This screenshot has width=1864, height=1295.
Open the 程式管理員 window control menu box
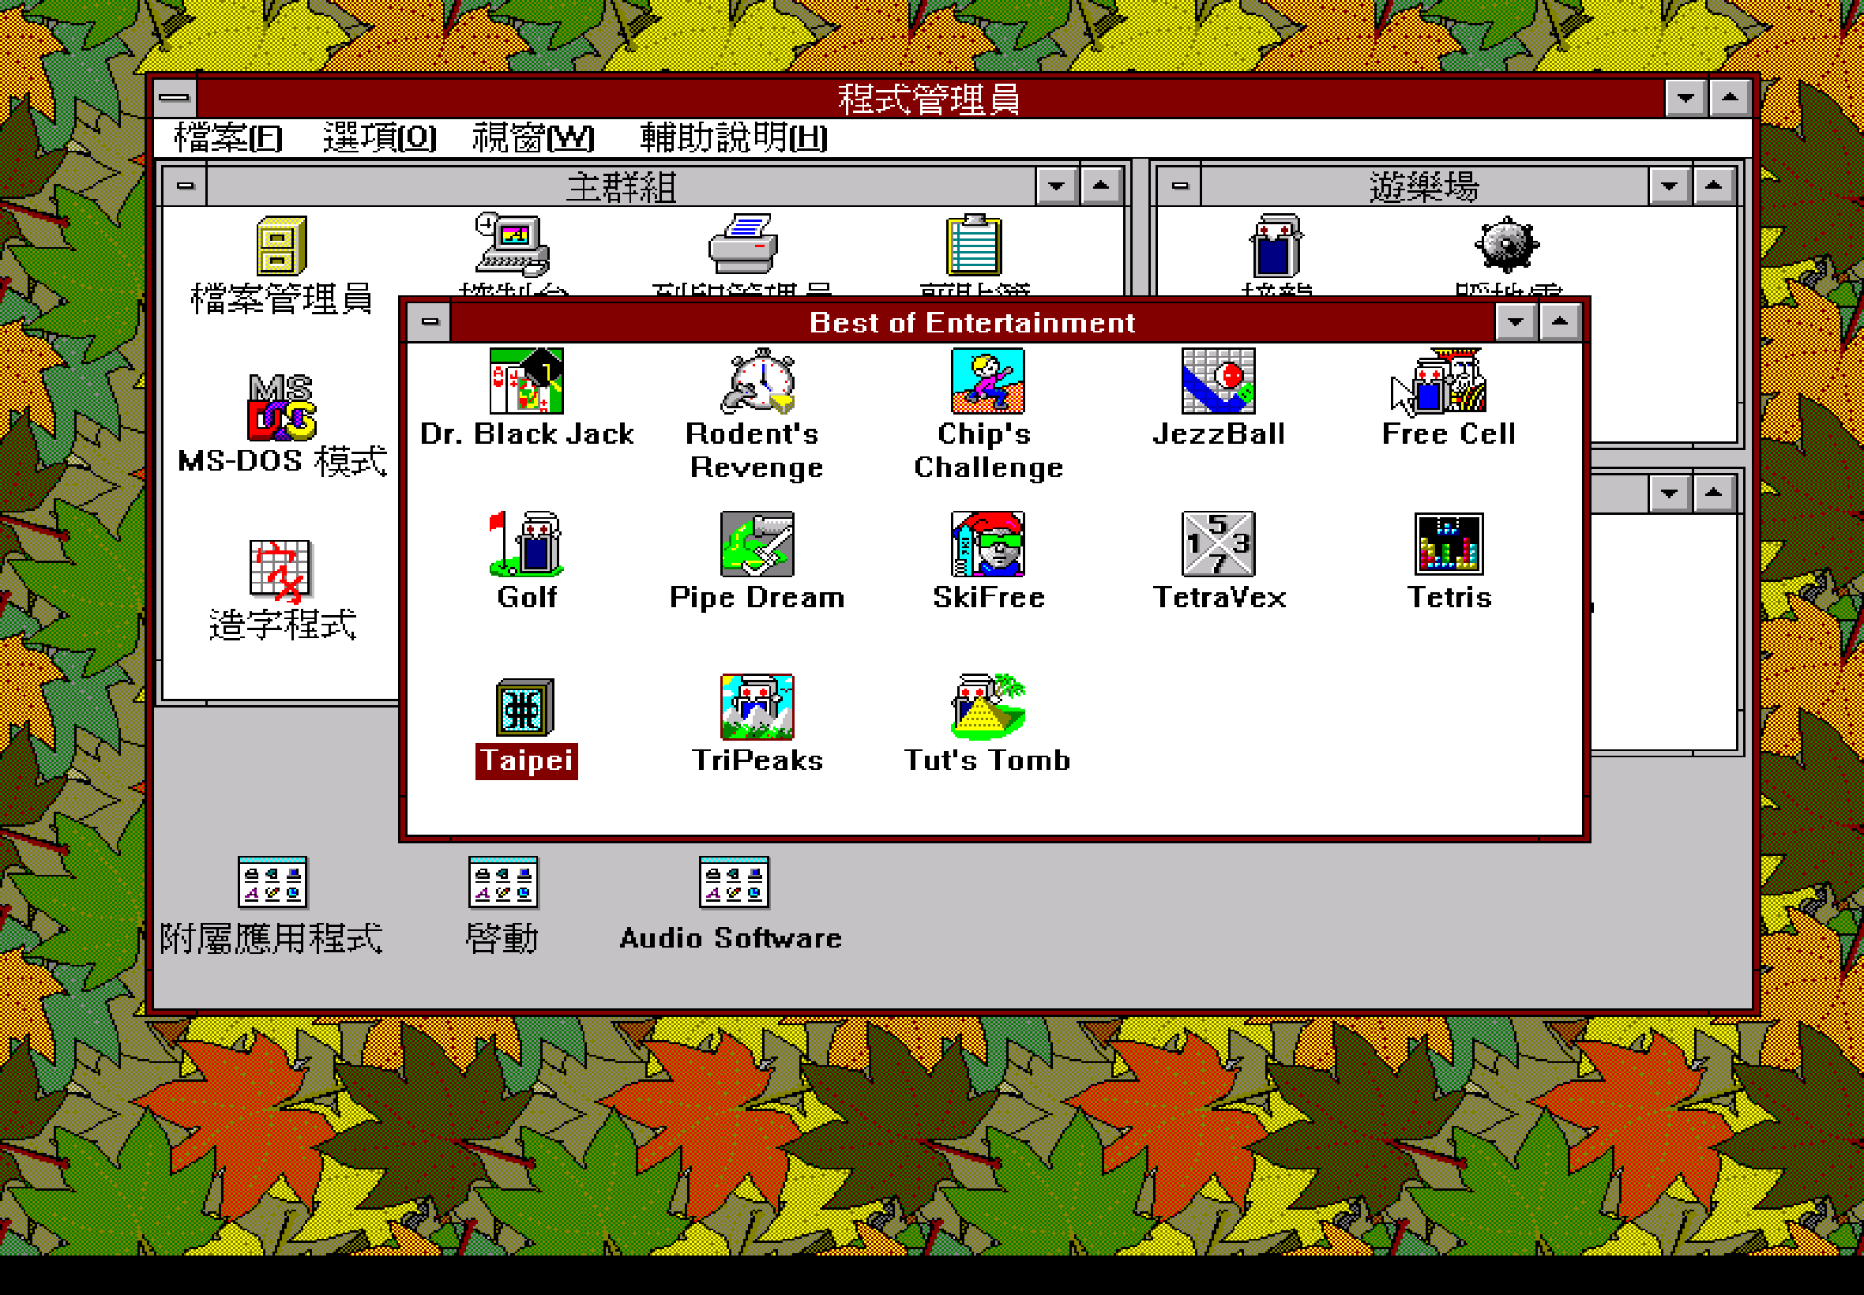pos(175,97)
